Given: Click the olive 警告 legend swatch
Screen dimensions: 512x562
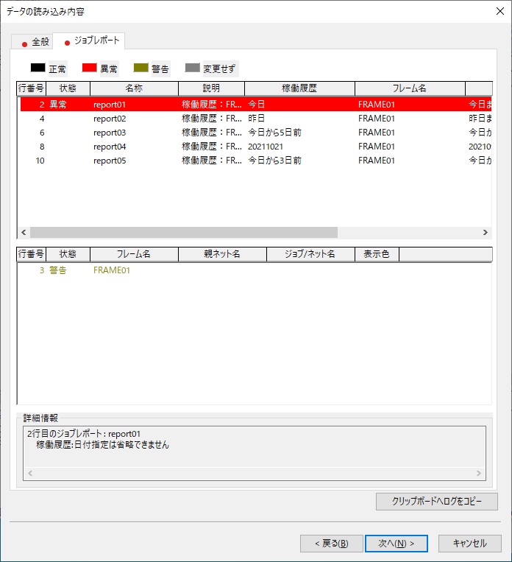Looking at the screenshot, I should click(x=141, y=68).
